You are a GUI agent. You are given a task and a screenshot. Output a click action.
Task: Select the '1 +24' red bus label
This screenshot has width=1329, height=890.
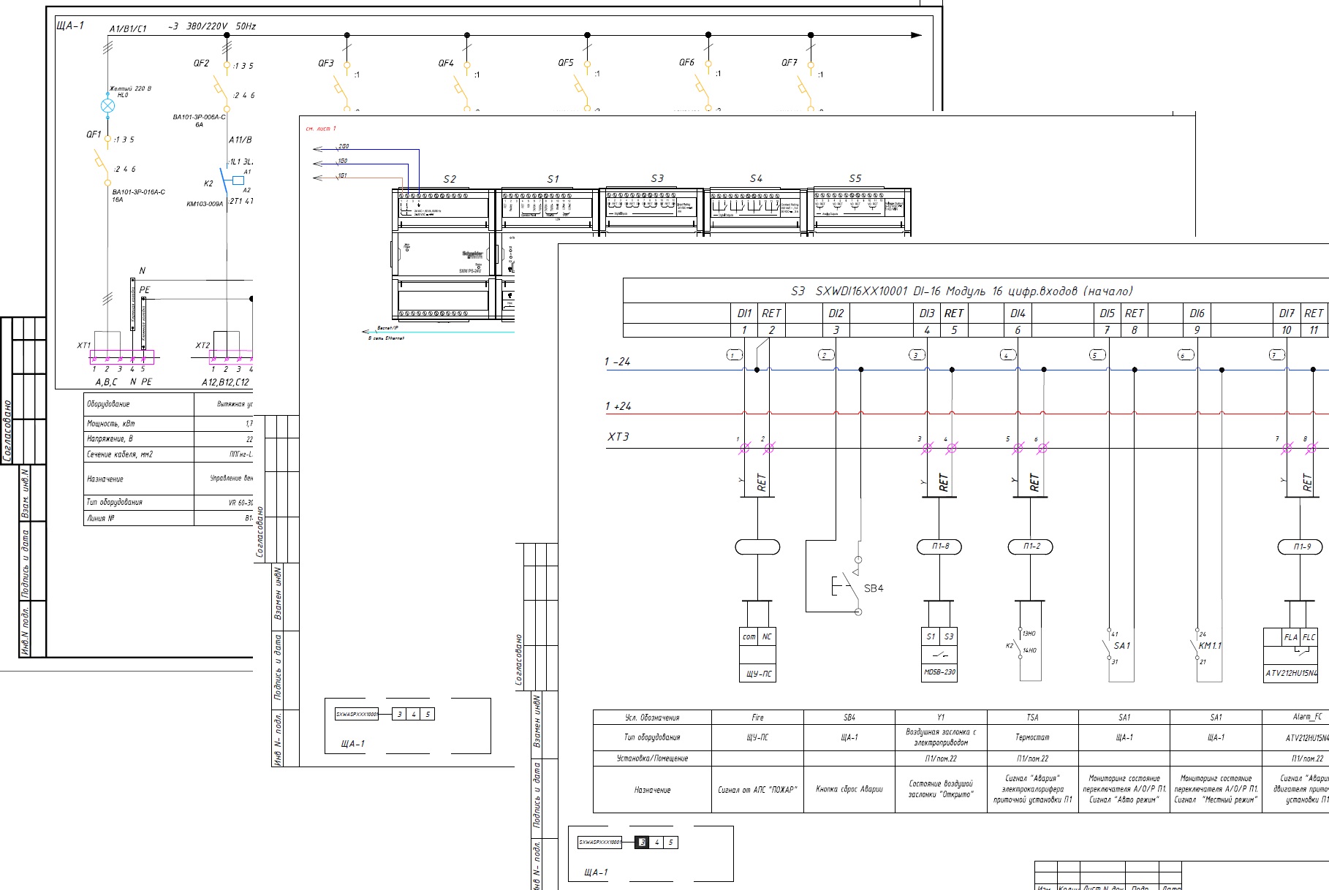(618, 406)
